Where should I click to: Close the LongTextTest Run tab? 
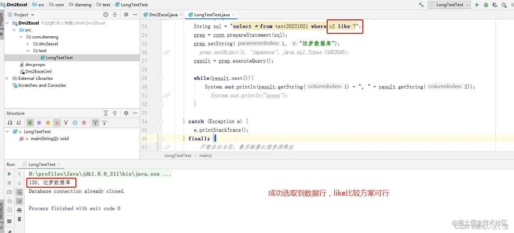pos(59,165)
